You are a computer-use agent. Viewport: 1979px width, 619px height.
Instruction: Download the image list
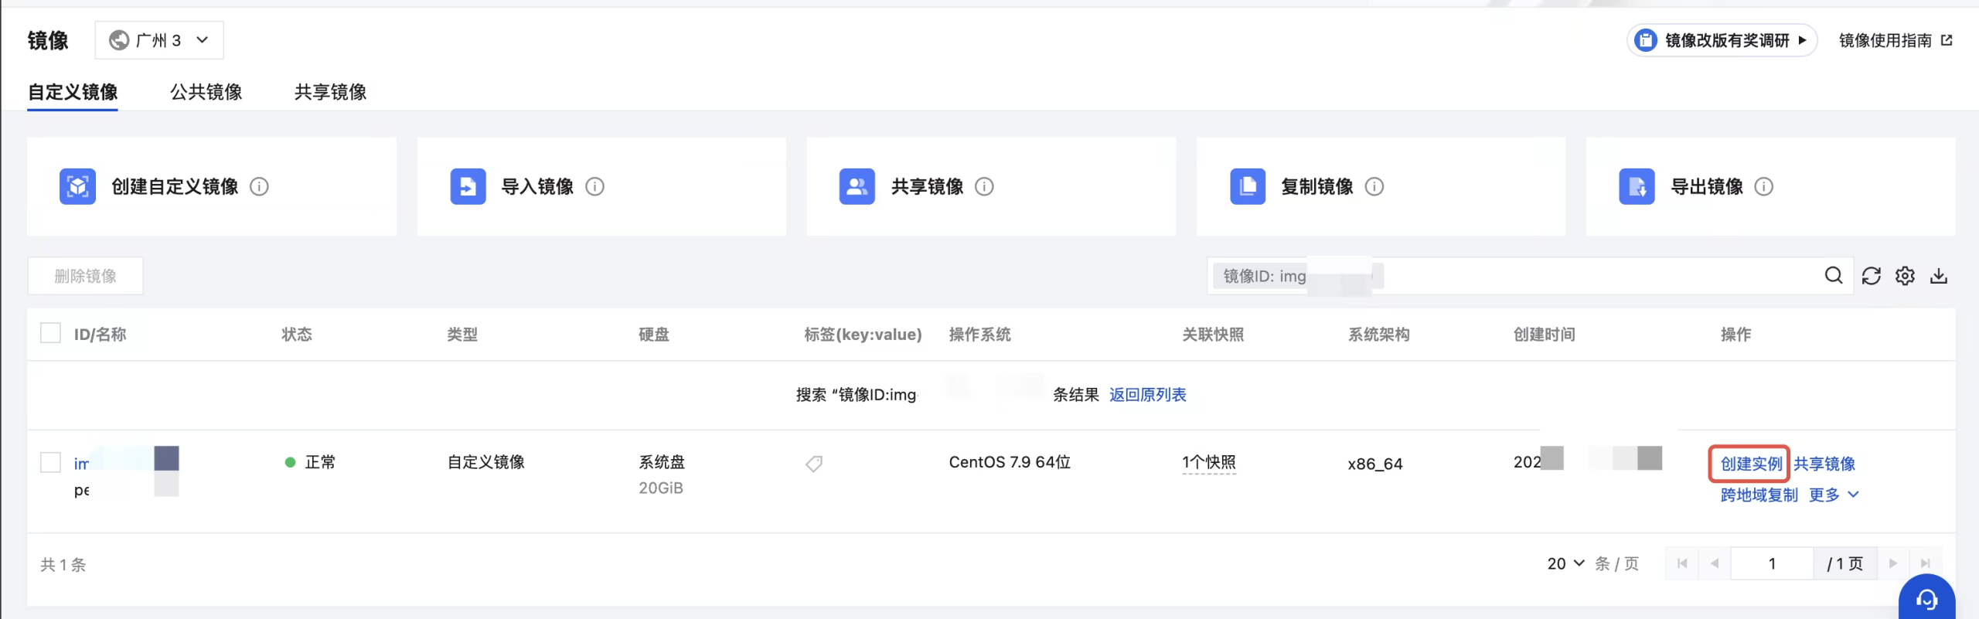1939,276
